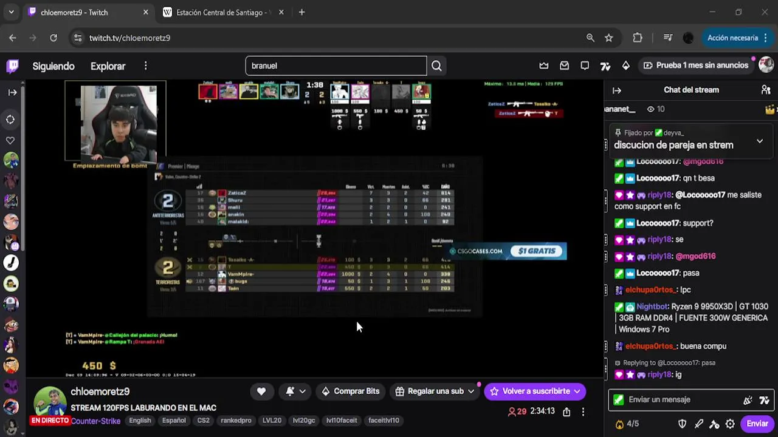Open the Chrome three-dot menu
The height and width of the screenshot is (437, 778).
tap(766, 38)
